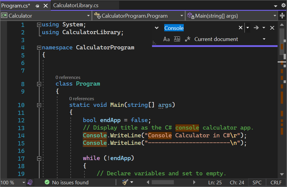Click Ln: 25 line indicator
Image resolution: width=287 pixels, height=187 pixels.
pyautogui.click(x=215, y=182)
